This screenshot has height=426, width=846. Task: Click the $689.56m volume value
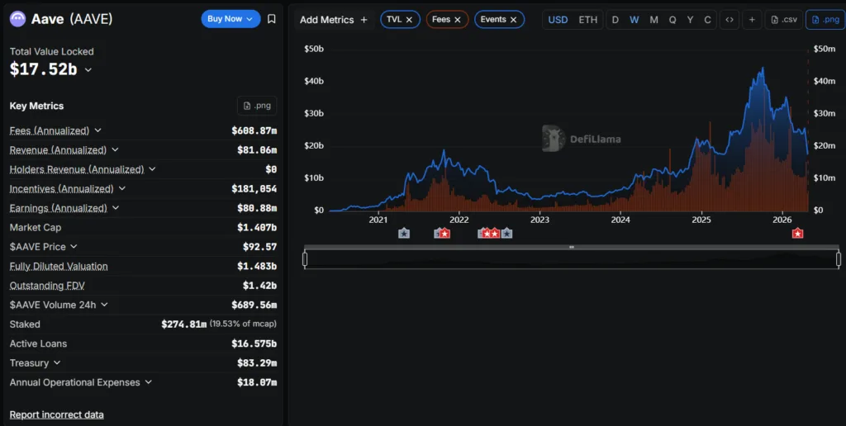click(x=254, y=305)
